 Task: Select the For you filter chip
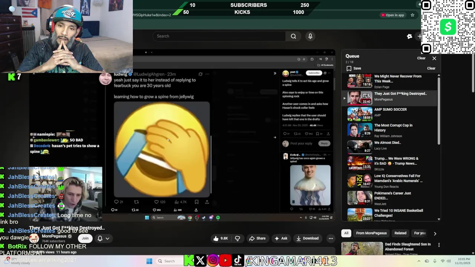tap(420, 233)
